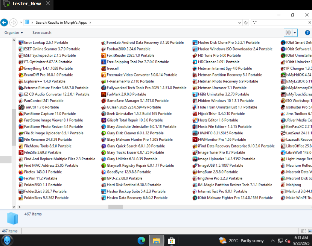Click the Hard Disk Sentinel 6.30.3 icon

tap(103, 185)
